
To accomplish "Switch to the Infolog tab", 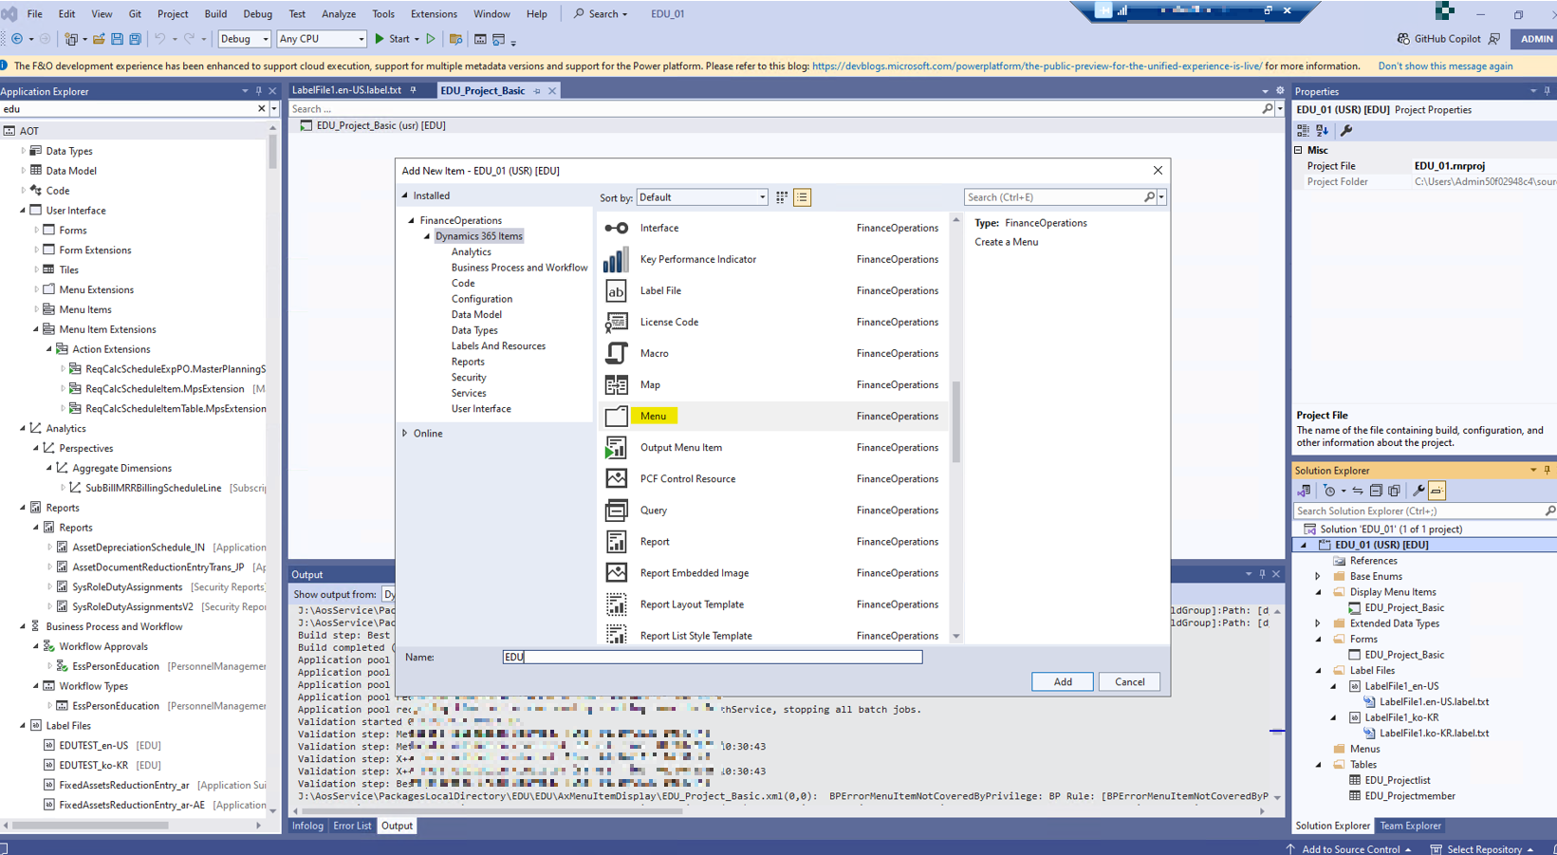I will click(x=307, y=826).
